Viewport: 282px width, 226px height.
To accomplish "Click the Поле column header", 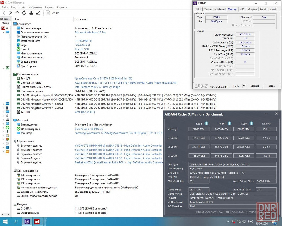I will [17, 19].
